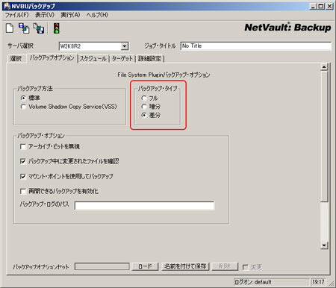Viewport: 336px width, 288px height.
Task: Click the third toolbar icon with floppy
Action: (x=39, y=28)
